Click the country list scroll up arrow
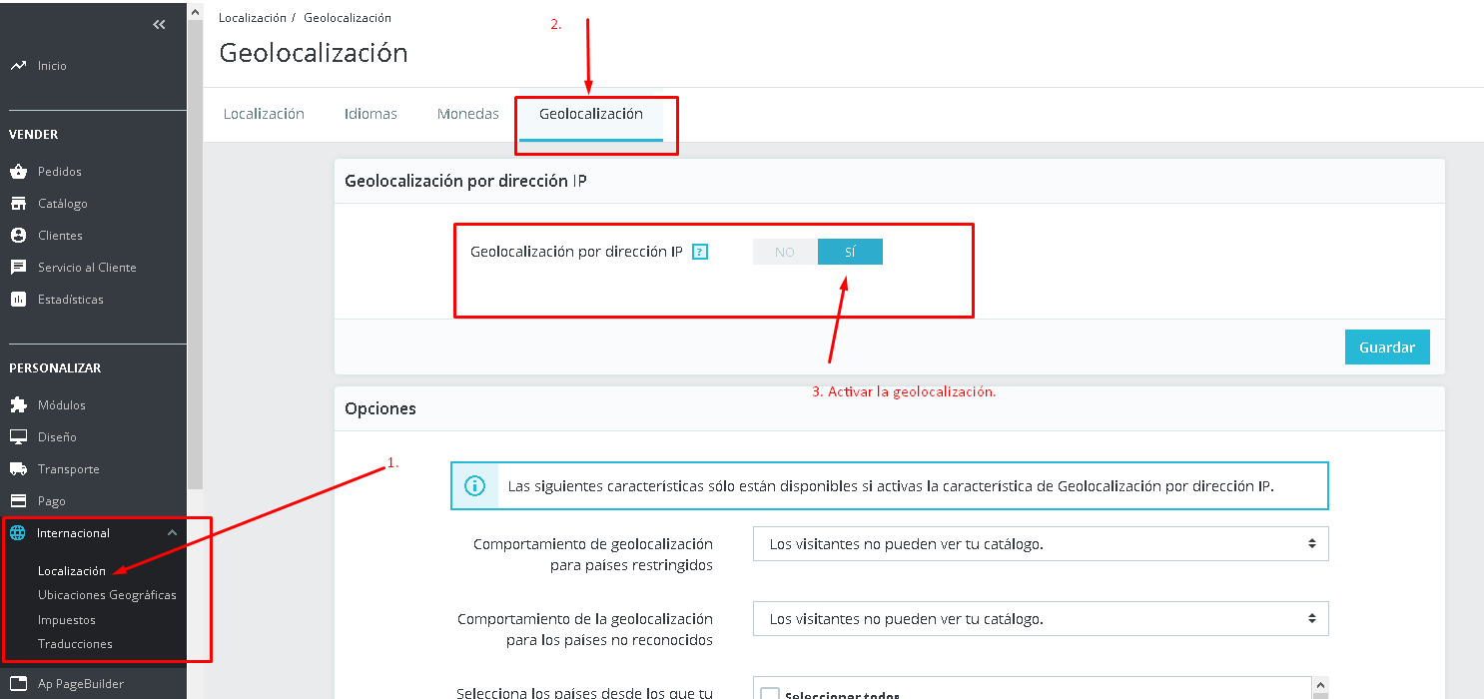Screen dimensions: 1484x699 (1321, 686)
